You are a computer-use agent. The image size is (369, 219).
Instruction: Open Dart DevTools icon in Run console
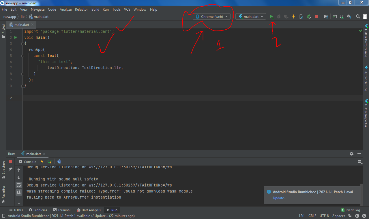pos(59,161)
